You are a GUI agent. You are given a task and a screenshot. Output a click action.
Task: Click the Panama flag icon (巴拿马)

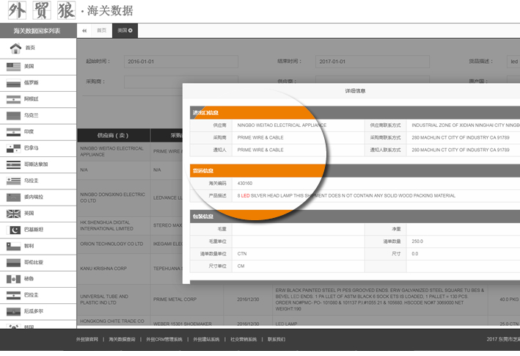click(13, 148)
